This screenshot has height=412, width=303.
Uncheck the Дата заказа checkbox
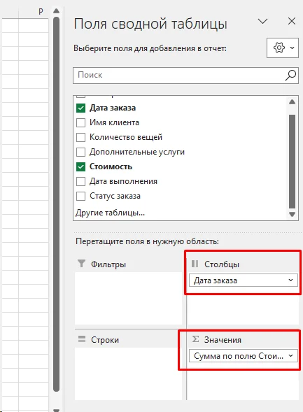(x=80, y=108)
